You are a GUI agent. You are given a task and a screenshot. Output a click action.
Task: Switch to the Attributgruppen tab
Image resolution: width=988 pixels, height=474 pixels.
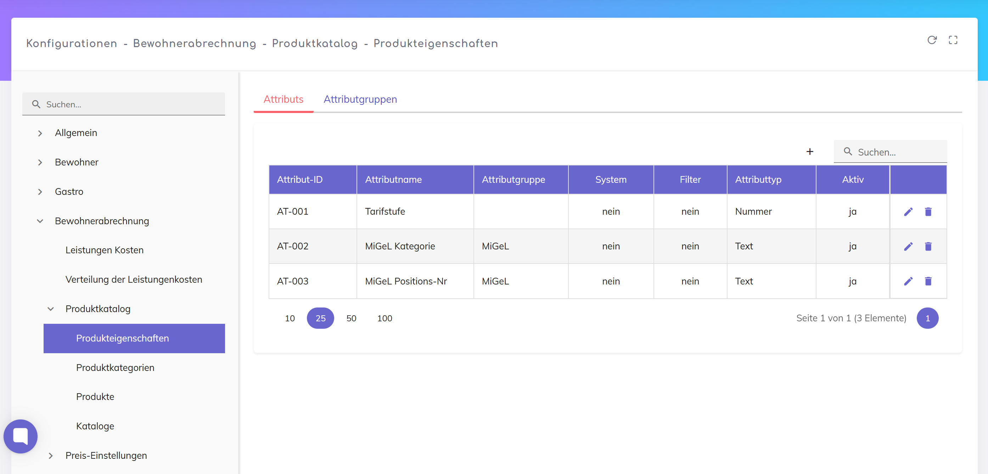pos(360,99)
